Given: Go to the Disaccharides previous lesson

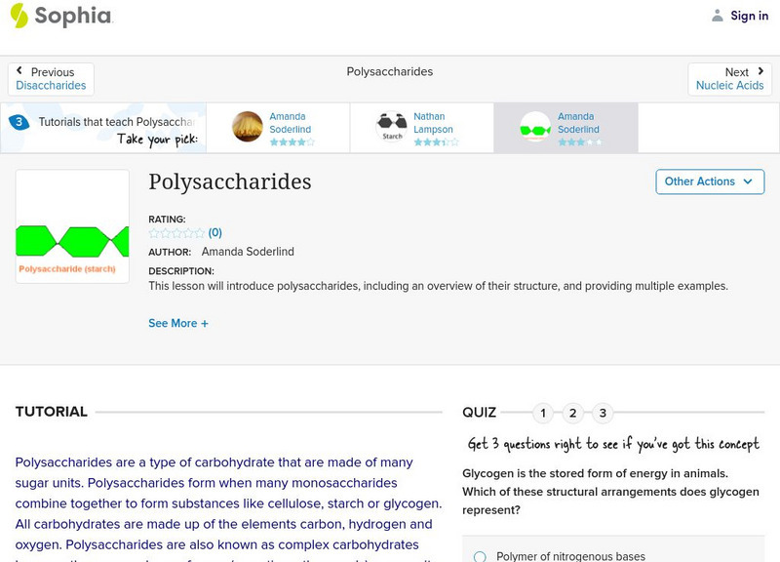Looking at the screenshot, I should pos(51,86).
